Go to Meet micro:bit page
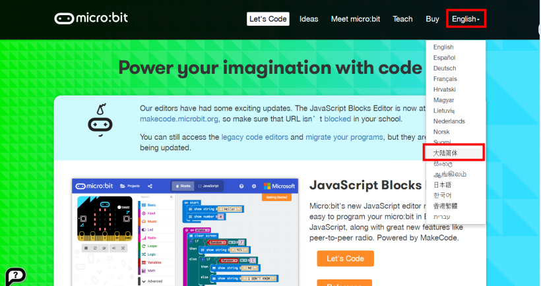This screenshot has width=541, height=286. tap(356, 19)
